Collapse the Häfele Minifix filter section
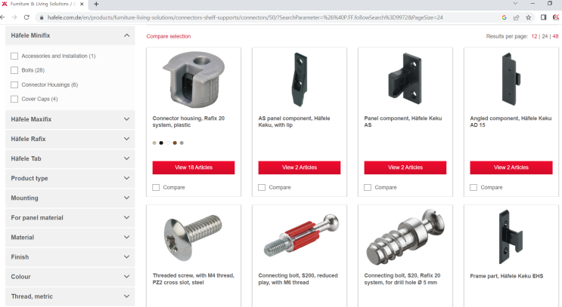562x307 pixels. (x=126, y=35)
